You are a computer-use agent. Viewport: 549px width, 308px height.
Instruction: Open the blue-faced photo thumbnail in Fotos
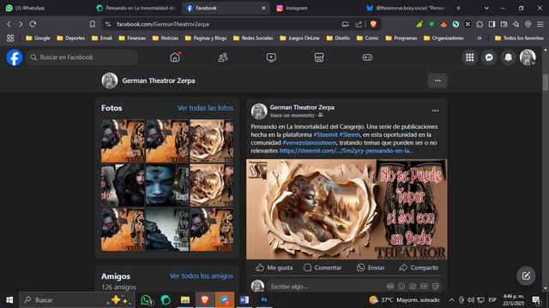(x=167, y=185)
